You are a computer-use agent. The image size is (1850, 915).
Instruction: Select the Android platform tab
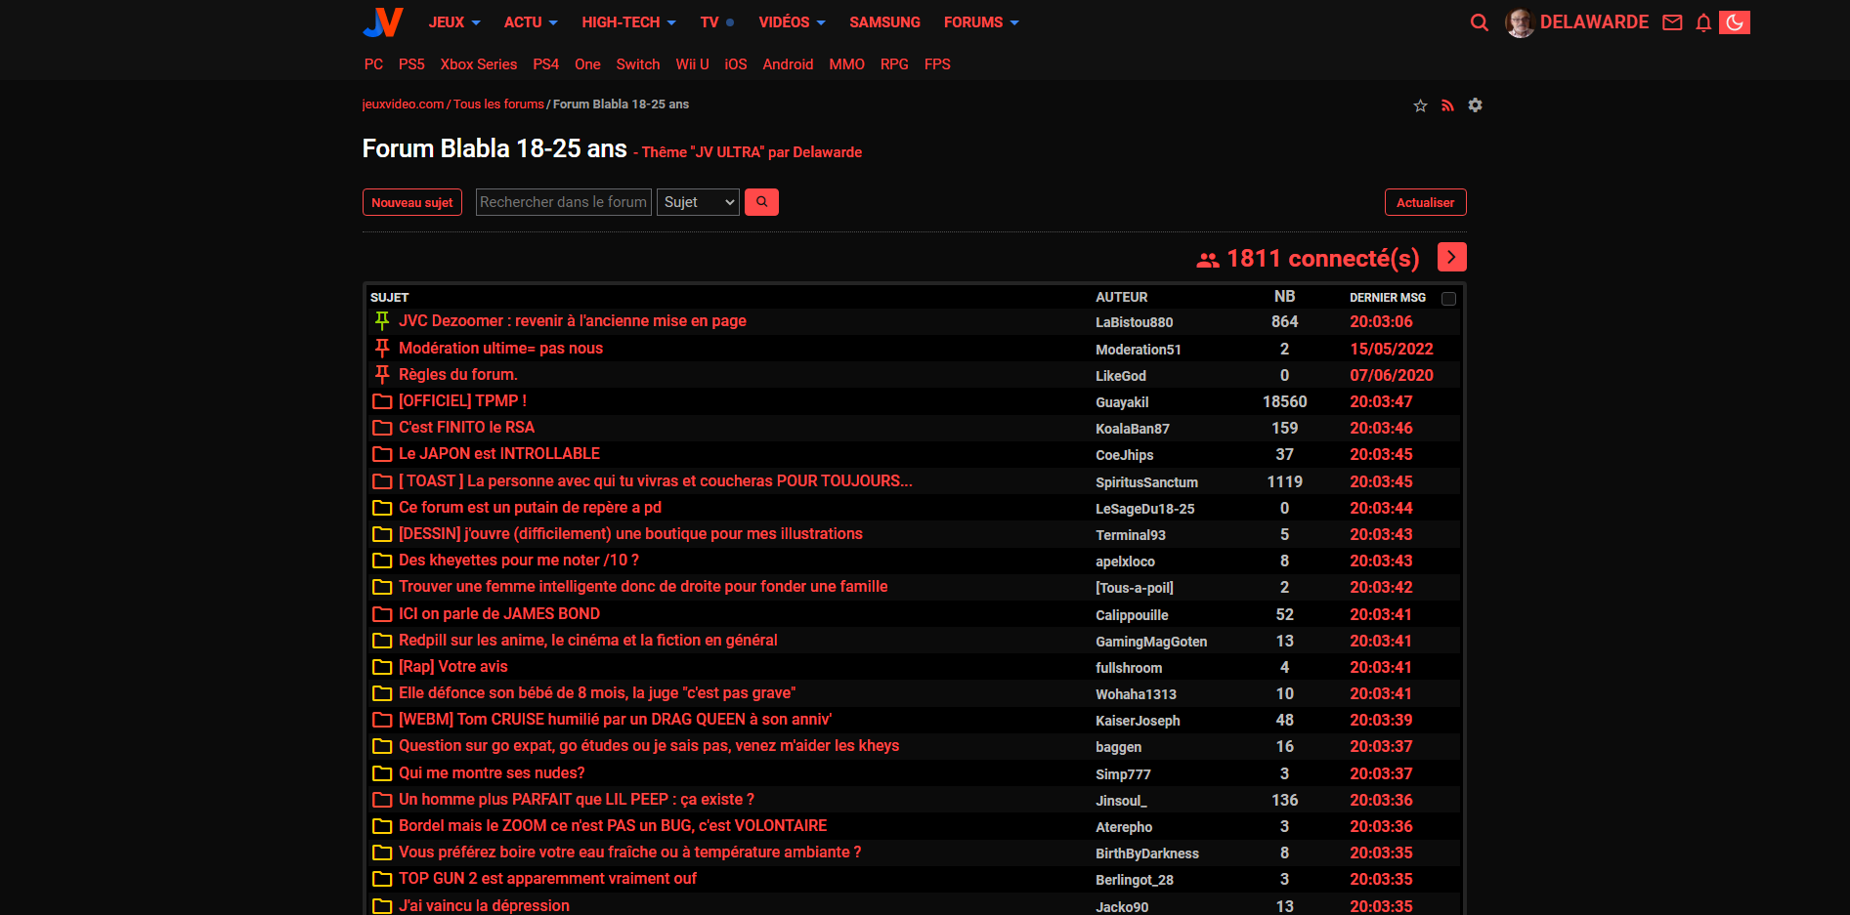[788, 64]
